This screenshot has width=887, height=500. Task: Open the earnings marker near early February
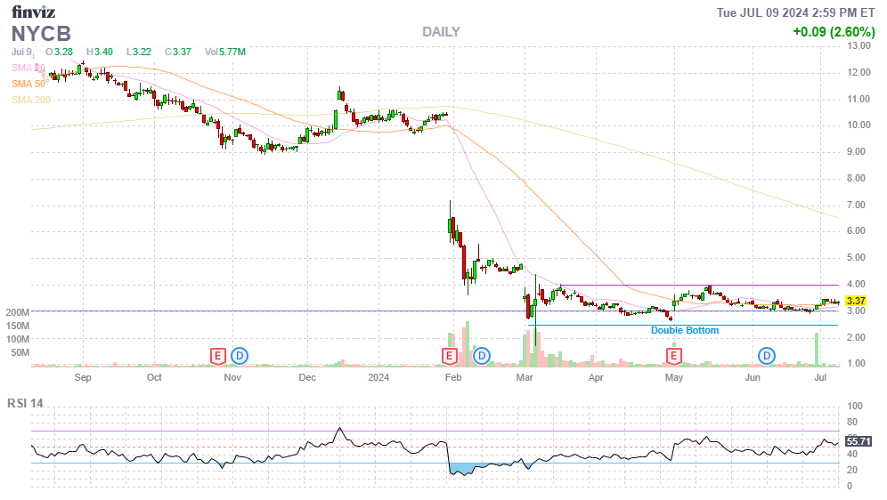[451, 356]
